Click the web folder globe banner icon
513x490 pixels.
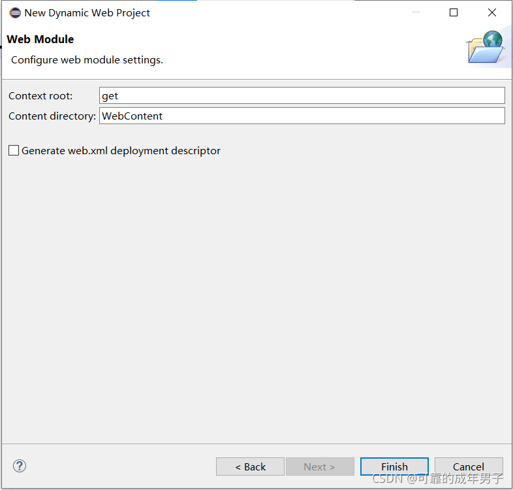(x=486, y=47)
